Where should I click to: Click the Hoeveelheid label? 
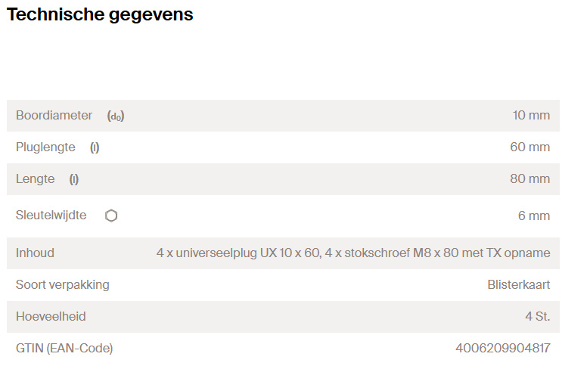tap(51, 316)
